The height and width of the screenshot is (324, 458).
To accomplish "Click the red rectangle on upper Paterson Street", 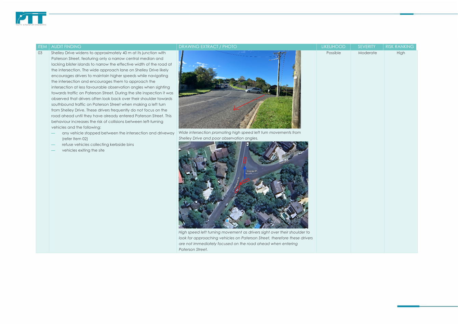I will pyautogui.click(x=245, y=160).
